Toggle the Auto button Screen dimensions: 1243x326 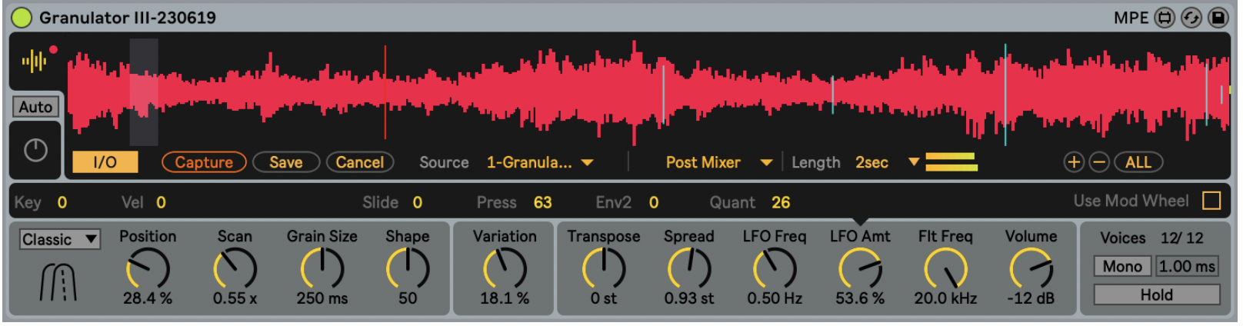tap(35, 107)
